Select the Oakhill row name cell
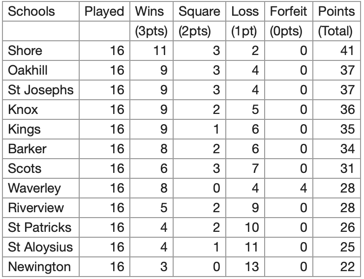 (x=28, y=71)
